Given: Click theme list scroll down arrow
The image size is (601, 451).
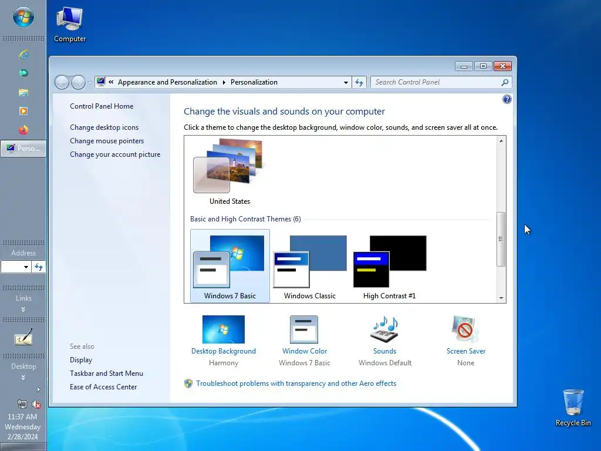Looking at the screenshot, I should (501, 298).
